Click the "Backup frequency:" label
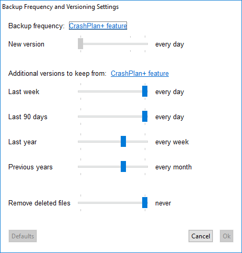 [37, 26]
